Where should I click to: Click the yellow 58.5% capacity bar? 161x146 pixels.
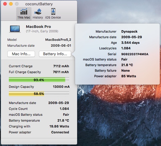tap(39, 94)
